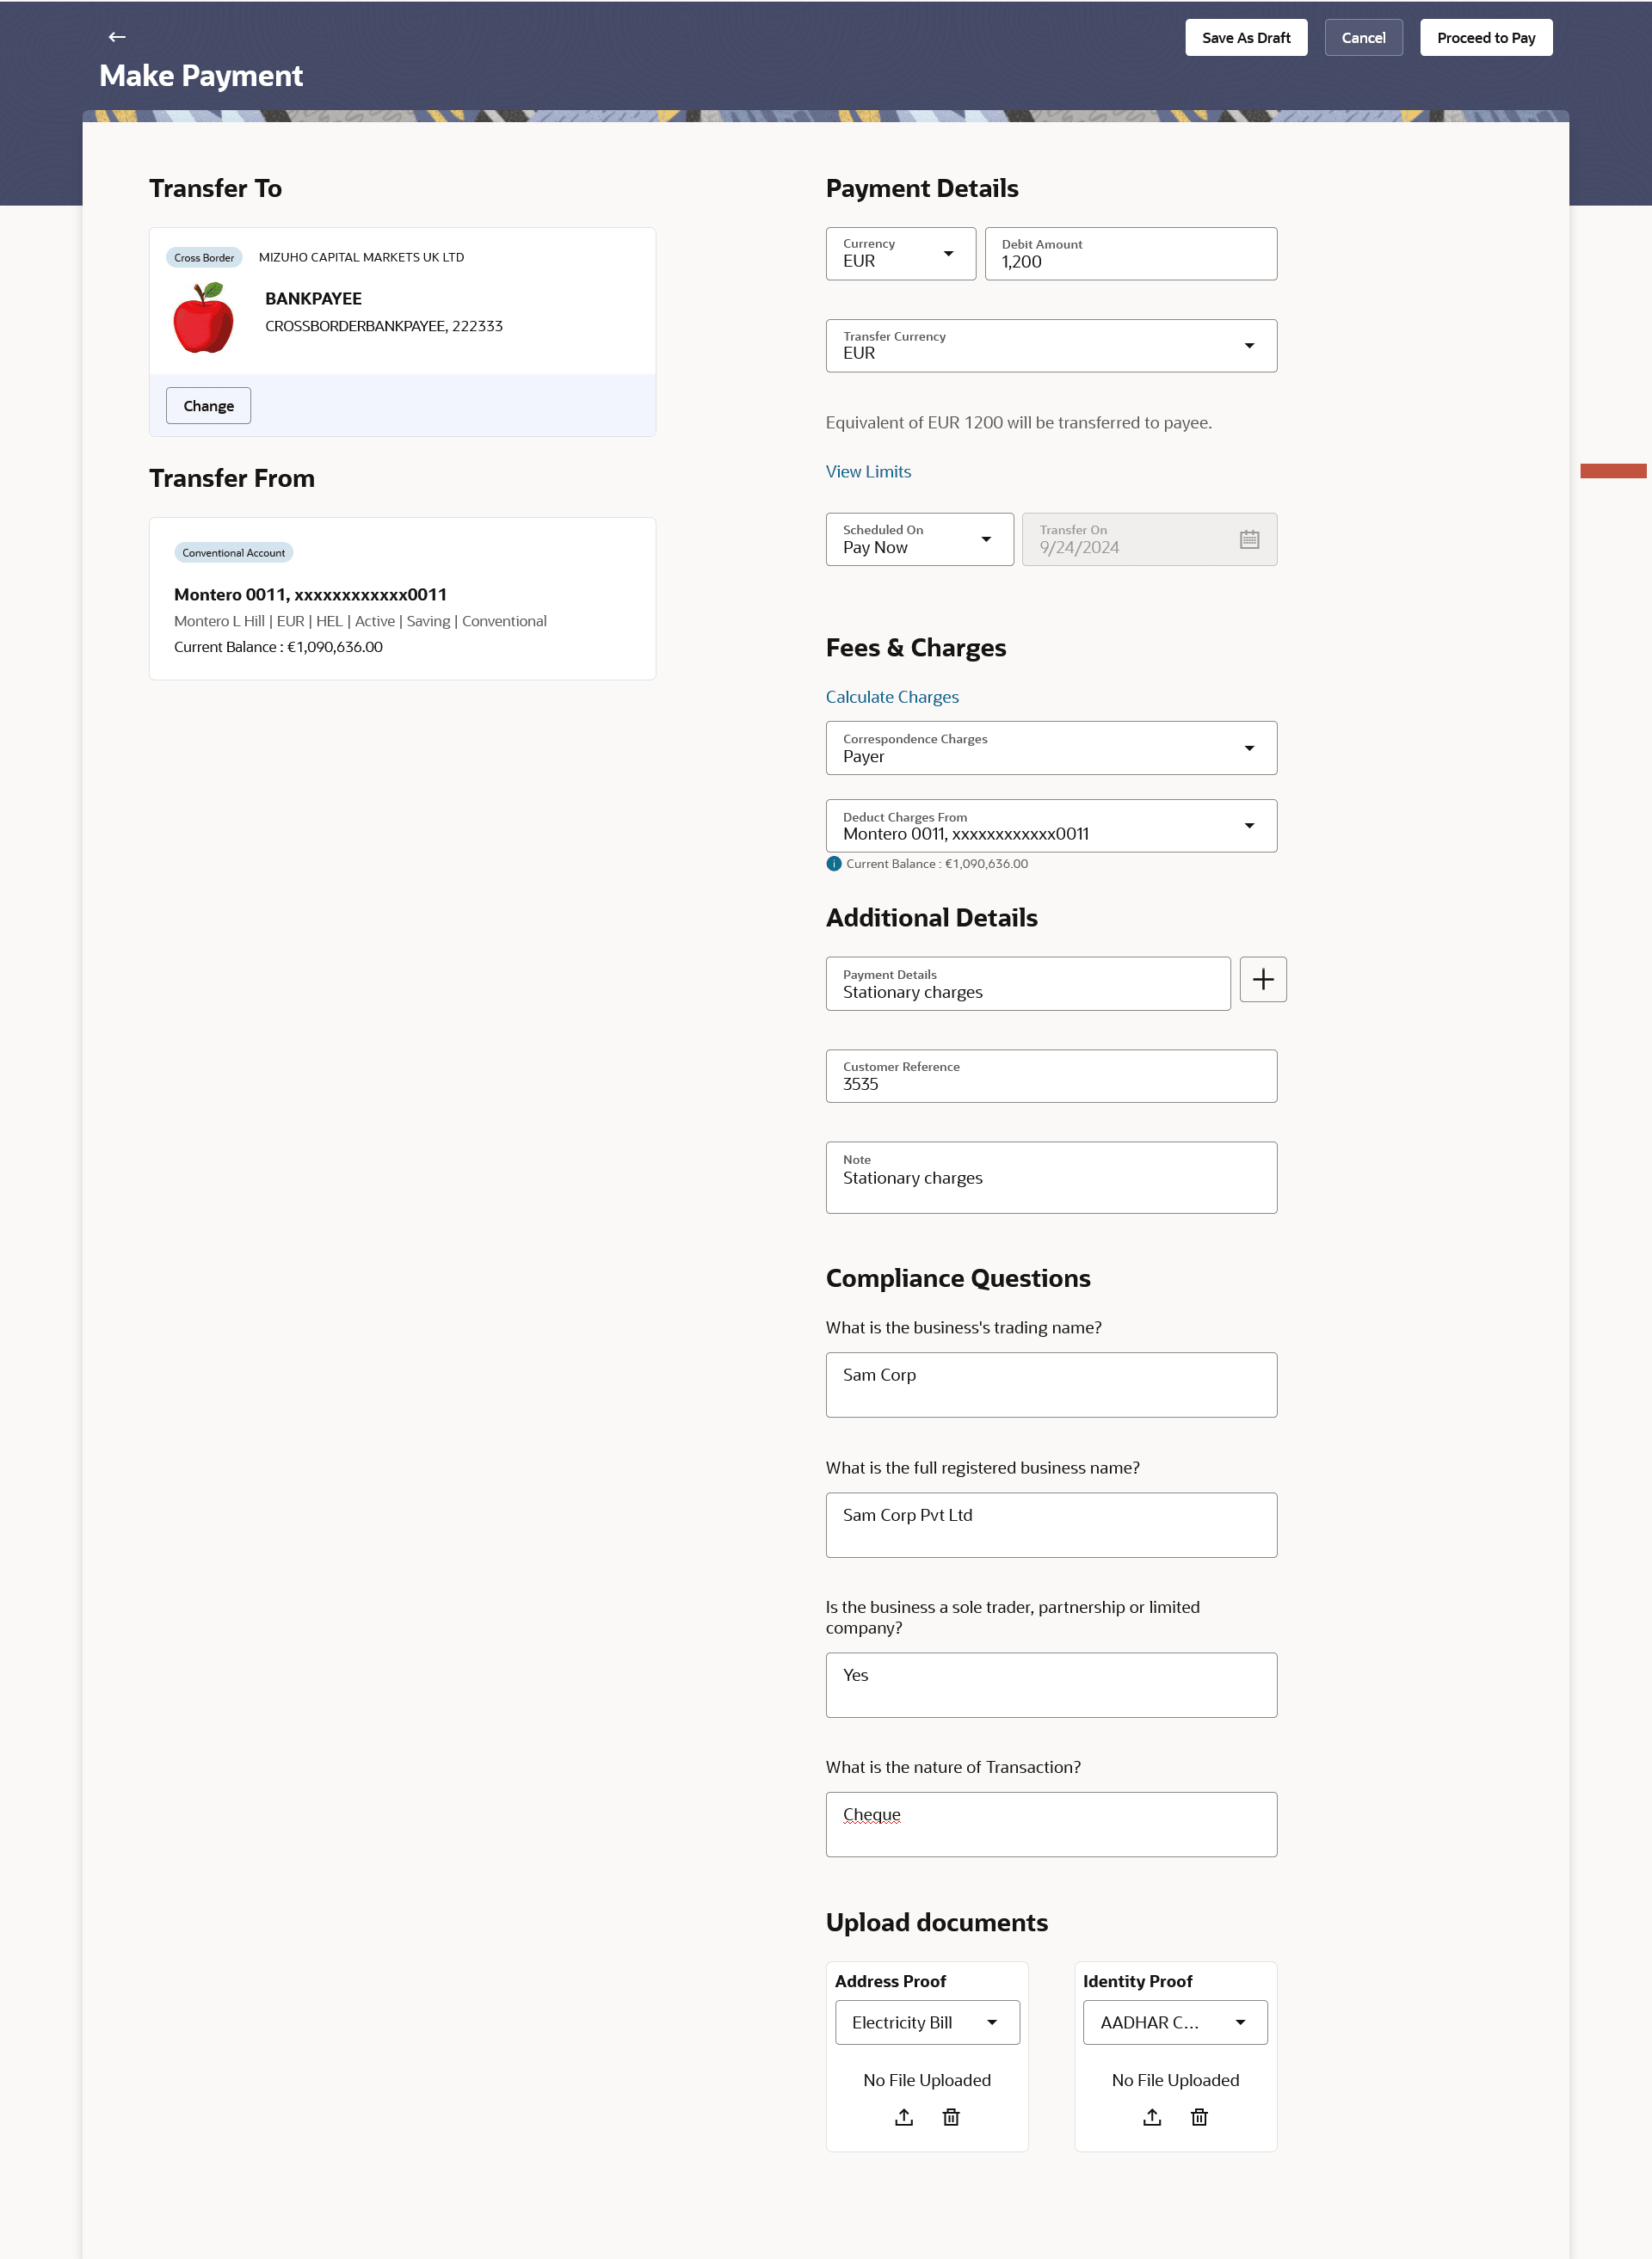
Task: Click the info icon near Current Balance
Action: [834, 864]
